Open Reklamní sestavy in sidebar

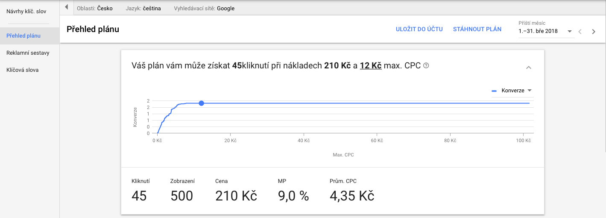click(28, 53)
